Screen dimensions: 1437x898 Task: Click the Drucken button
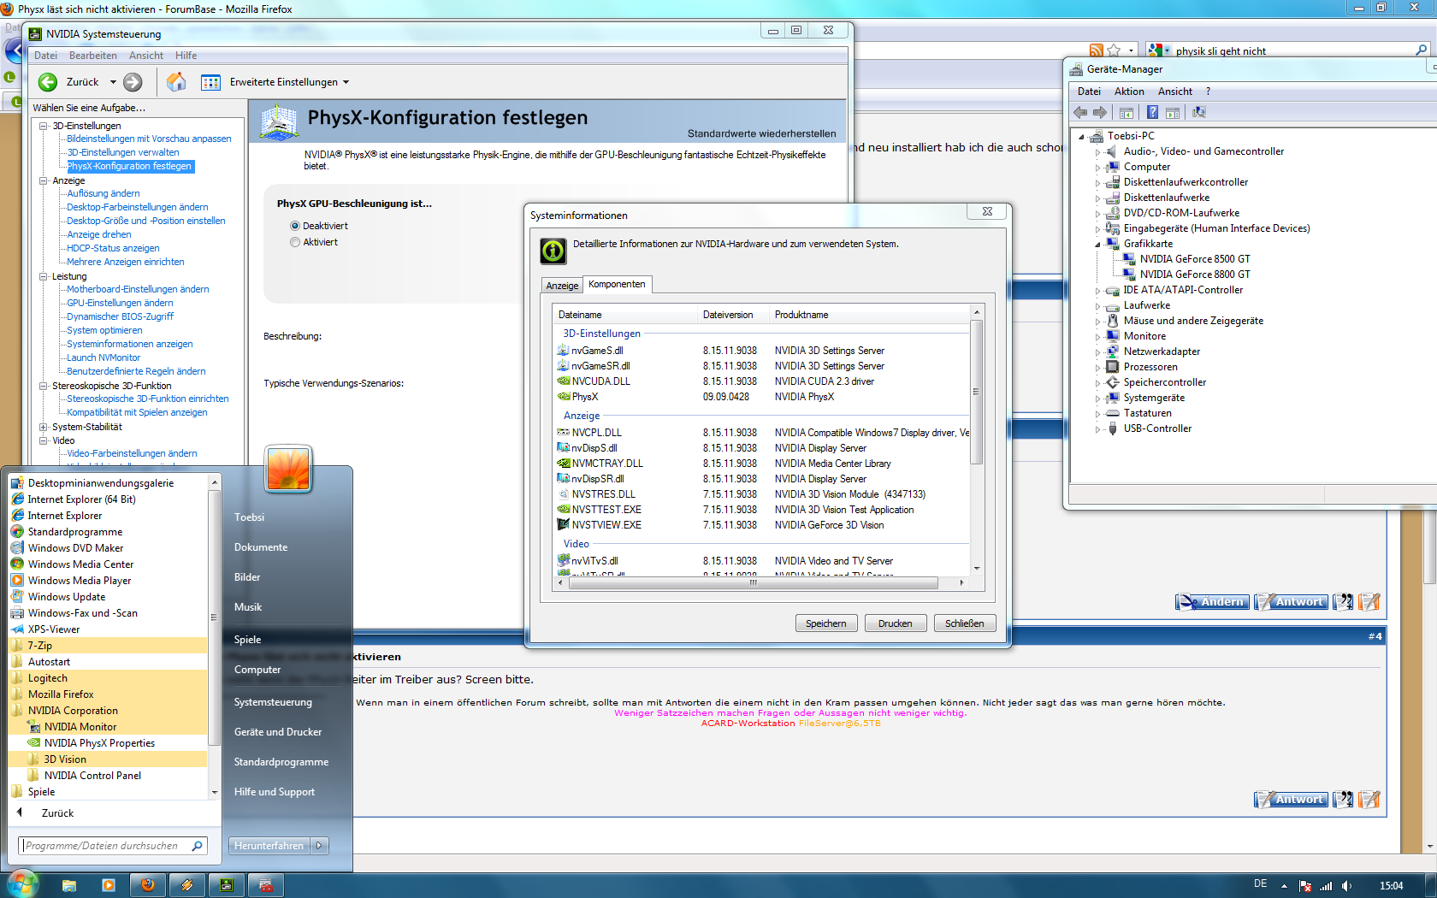click(896, 623)
